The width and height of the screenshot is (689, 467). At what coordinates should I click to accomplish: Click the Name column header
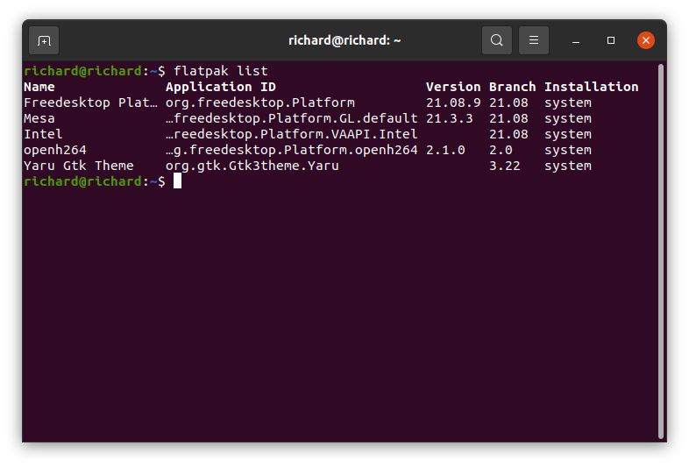pyautogui.click(x=39, y=87)
